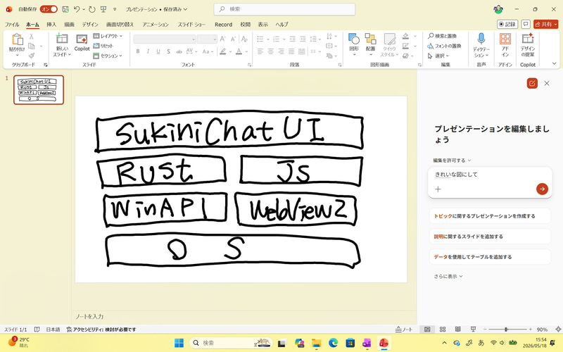Adjust the zoom slider in status bar
This screenshot has height=352, width=563.
click(507, 329)
